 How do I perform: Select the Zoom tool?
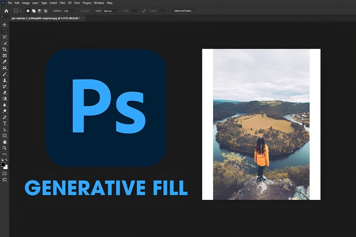tap(4, 148)
